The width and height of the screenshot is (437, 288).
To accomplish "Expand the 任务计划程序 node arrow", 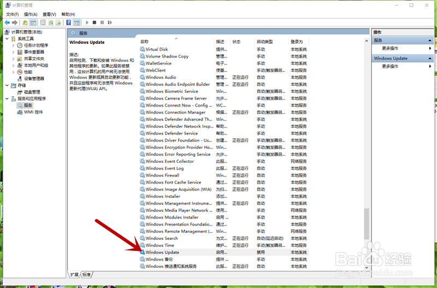I will [13, 45].
